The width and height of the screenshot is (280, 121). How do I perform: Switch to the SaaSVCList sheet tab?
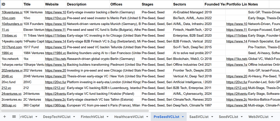(199, 117)
